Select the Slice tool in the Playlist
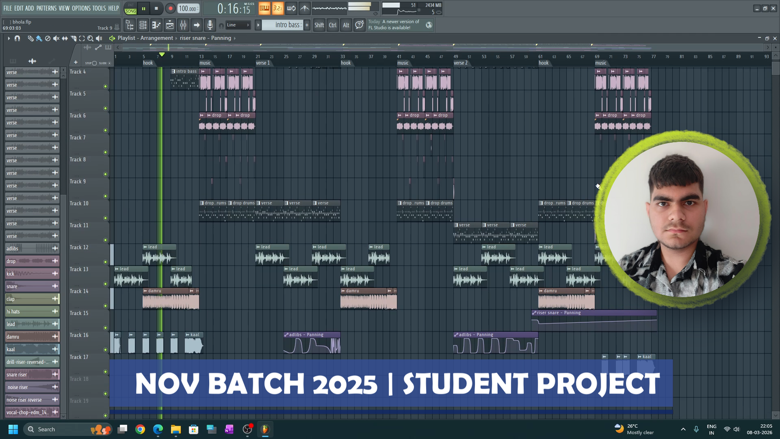Image resolution: width=780 pixels, height=439 pixels. pyautogui.click(x=73, y=38)
